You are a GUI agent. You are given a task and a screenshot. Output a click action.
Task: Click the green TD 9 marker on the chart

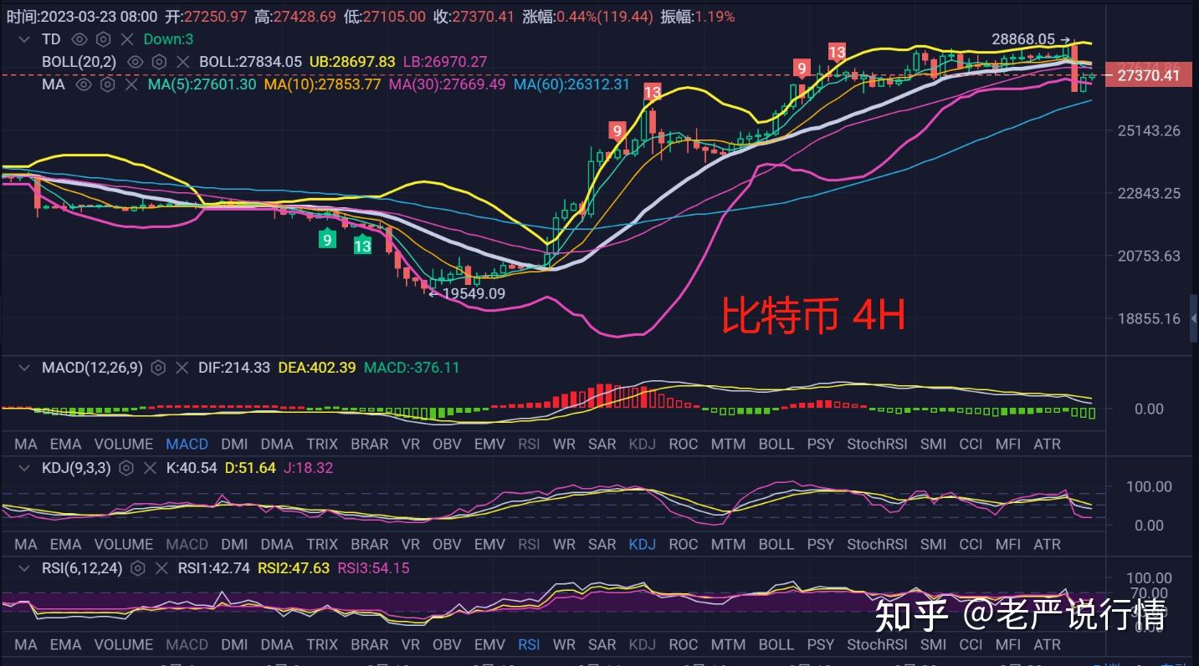327,240
